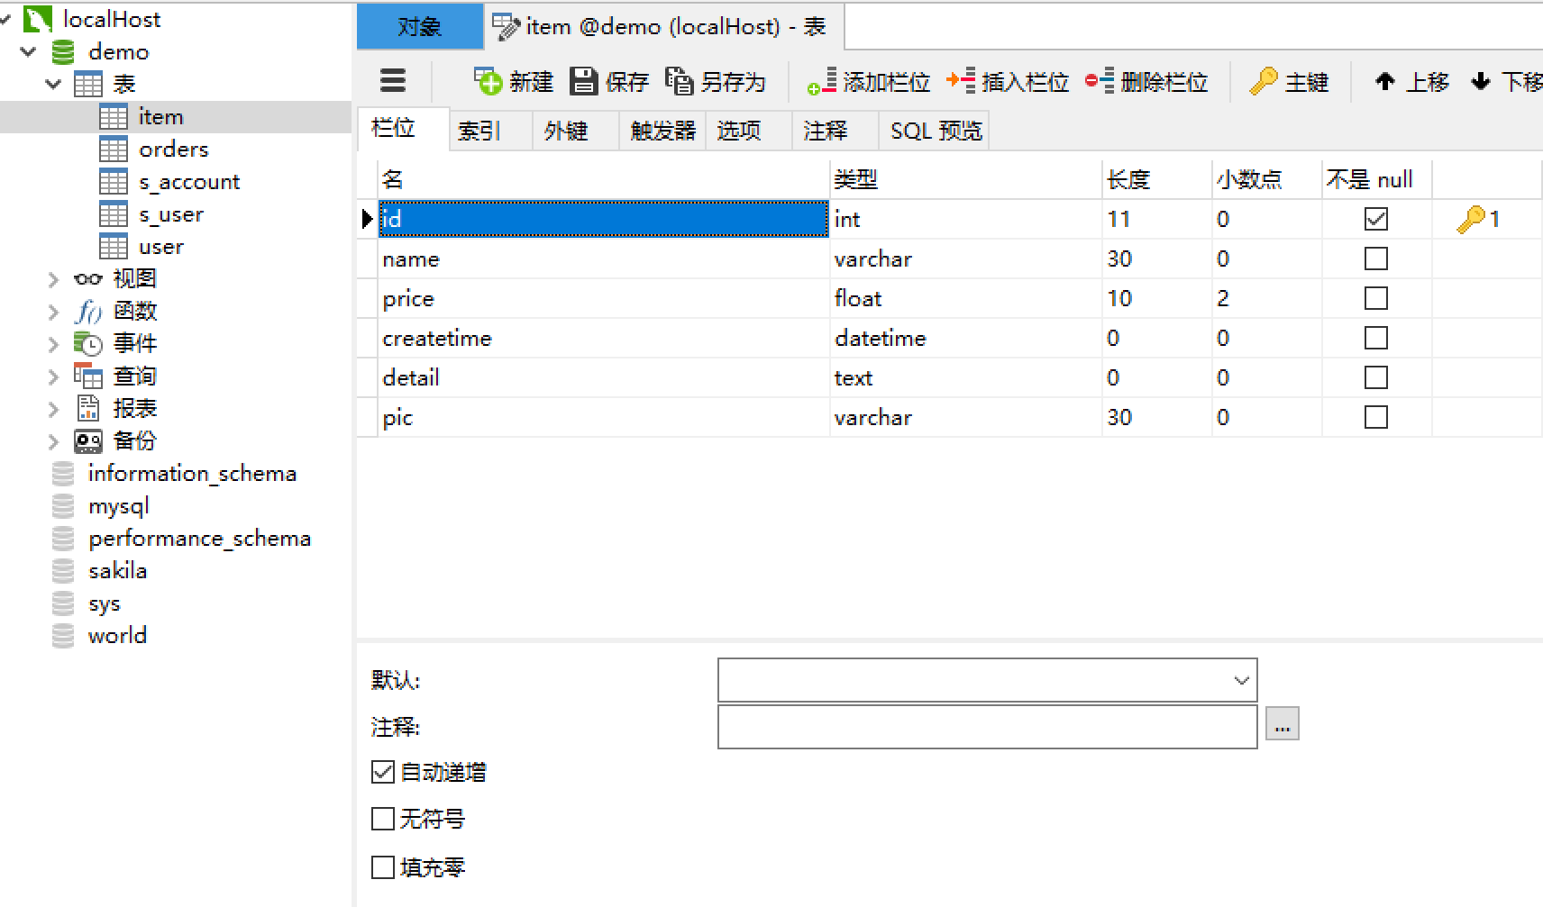Click the datetime type cell
This screenshot has height=907, width=1543.
click(965, 338)
